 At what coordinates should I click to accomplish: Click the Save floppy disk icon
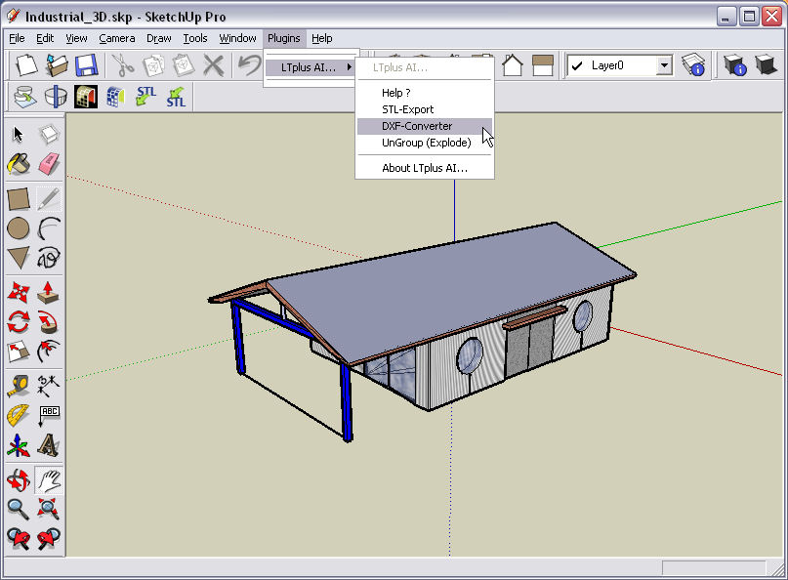click(x=86, y=65)
